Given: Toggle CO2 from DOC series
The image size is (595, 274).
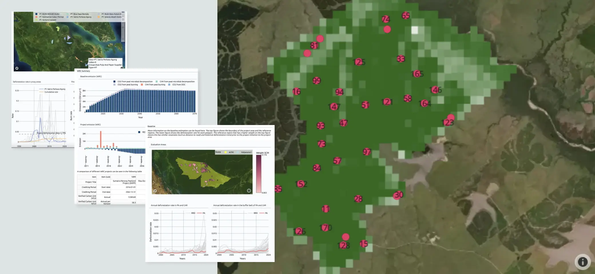Looking at the screenshot, I should [177, 85].
